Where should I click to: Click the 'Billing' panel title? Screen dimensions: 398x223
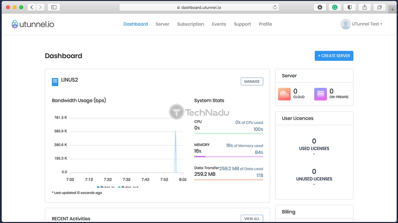(x=289, y=212)
